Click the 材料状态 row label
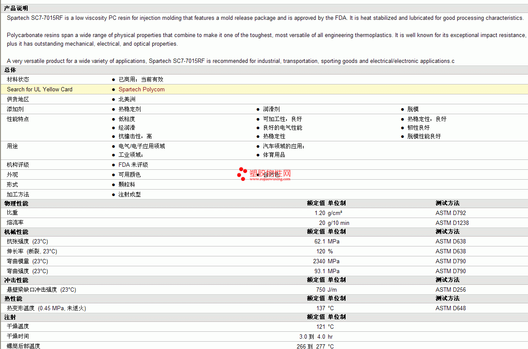The height and width of the screenshot is (349, 528). pos(18,79)
